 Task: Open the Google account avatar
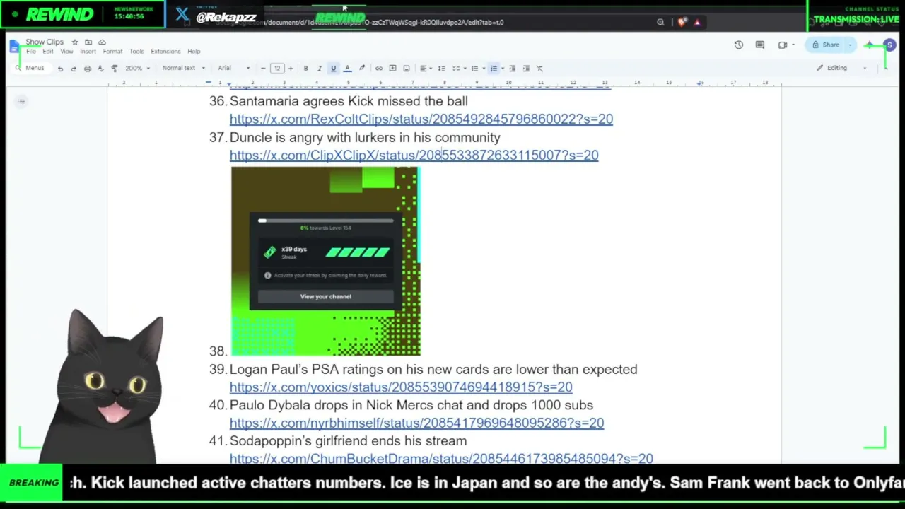pyautogui.click(x=889, y=45)
